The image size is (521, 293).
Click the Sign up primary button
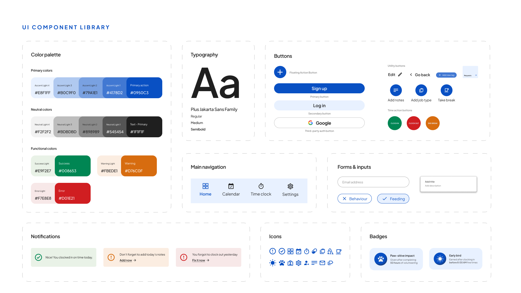(x=319, y=88)
